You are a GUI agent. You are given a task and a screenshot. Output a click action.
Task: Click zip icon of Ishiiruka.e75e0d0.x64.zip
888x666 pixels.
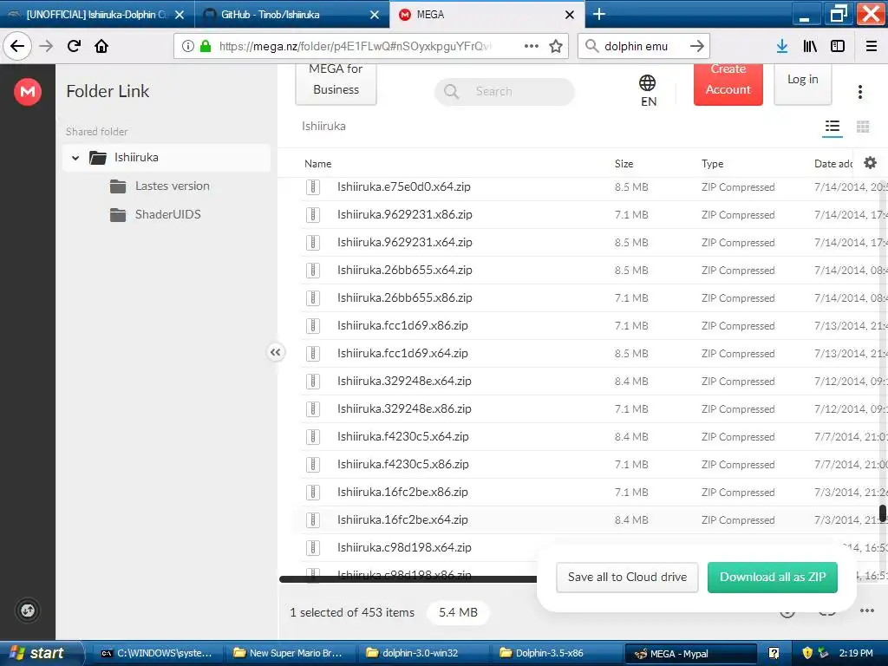click(x=313, y=187)
